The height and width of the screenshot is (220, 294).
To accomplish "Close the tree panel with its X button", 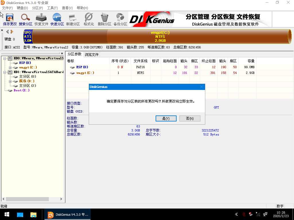I will point(62,53).
